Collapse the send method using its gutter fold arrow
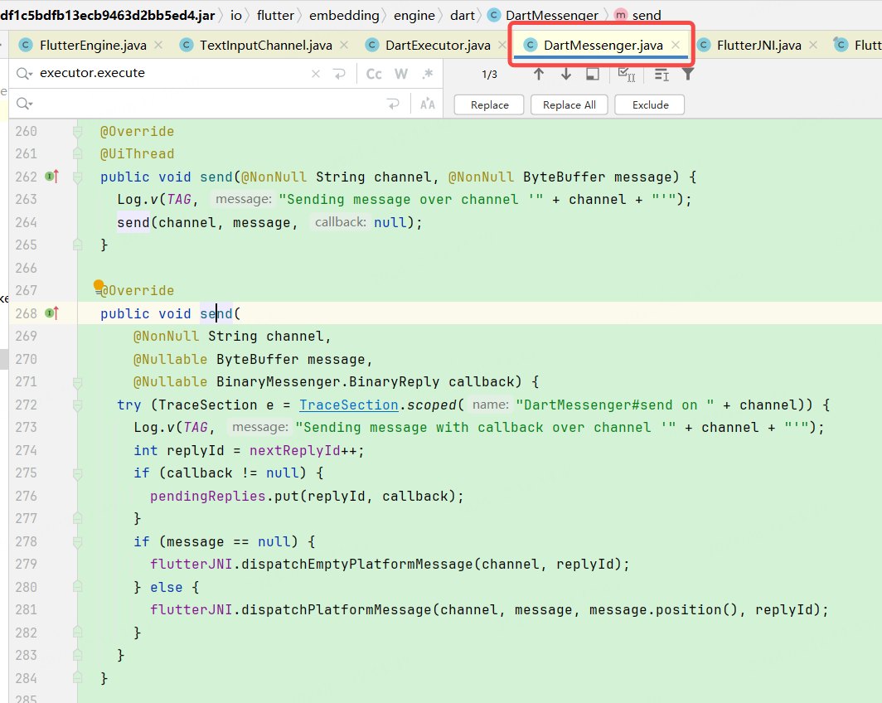This screenshot has width=882, height=703. click(76, 383)
